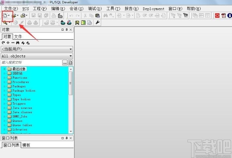Click the blue information icon

coord(230,16)
